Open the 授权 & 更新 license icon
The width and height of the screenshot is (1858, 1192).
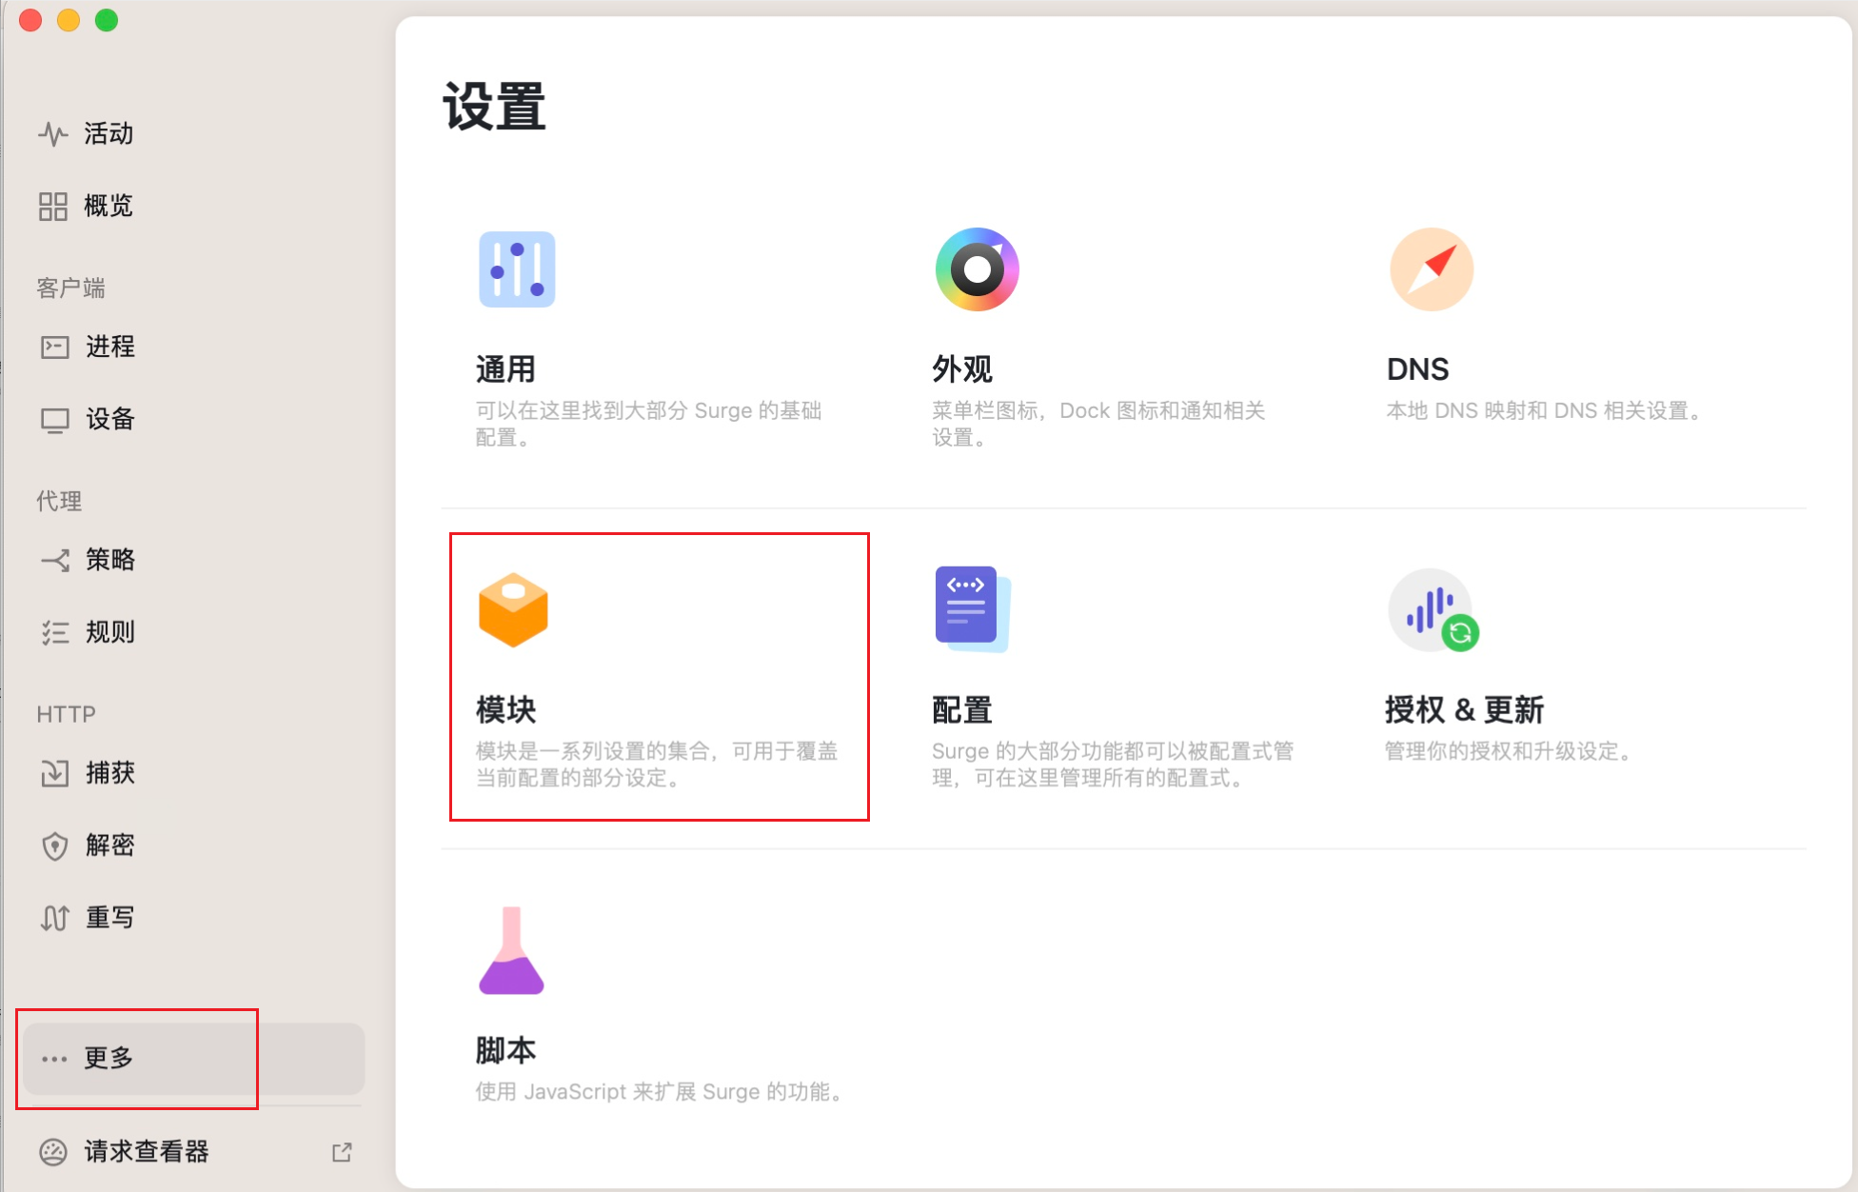1433,610
